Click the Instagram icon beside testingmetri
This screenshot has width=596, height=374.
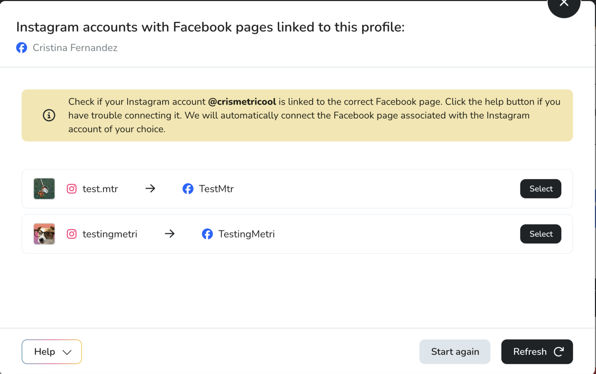[x=72, y=234]
